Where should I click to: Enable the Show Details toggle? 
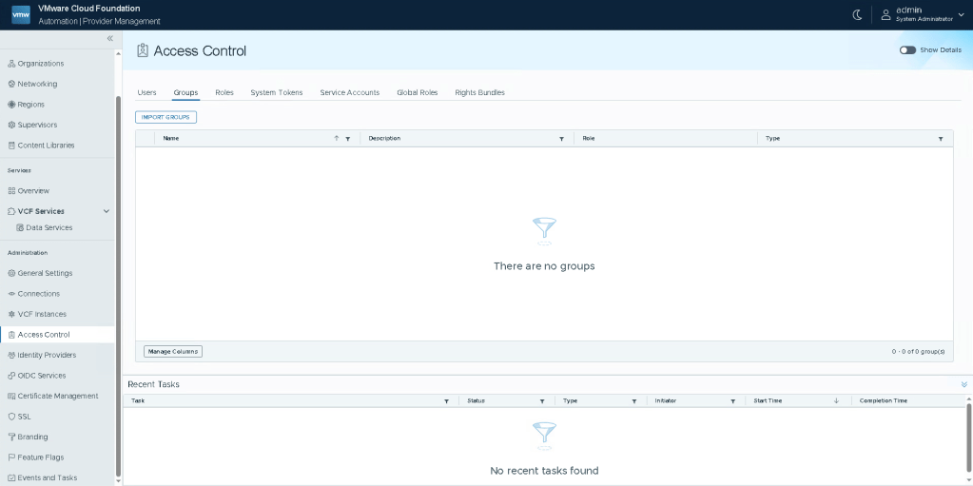[907, 50]
